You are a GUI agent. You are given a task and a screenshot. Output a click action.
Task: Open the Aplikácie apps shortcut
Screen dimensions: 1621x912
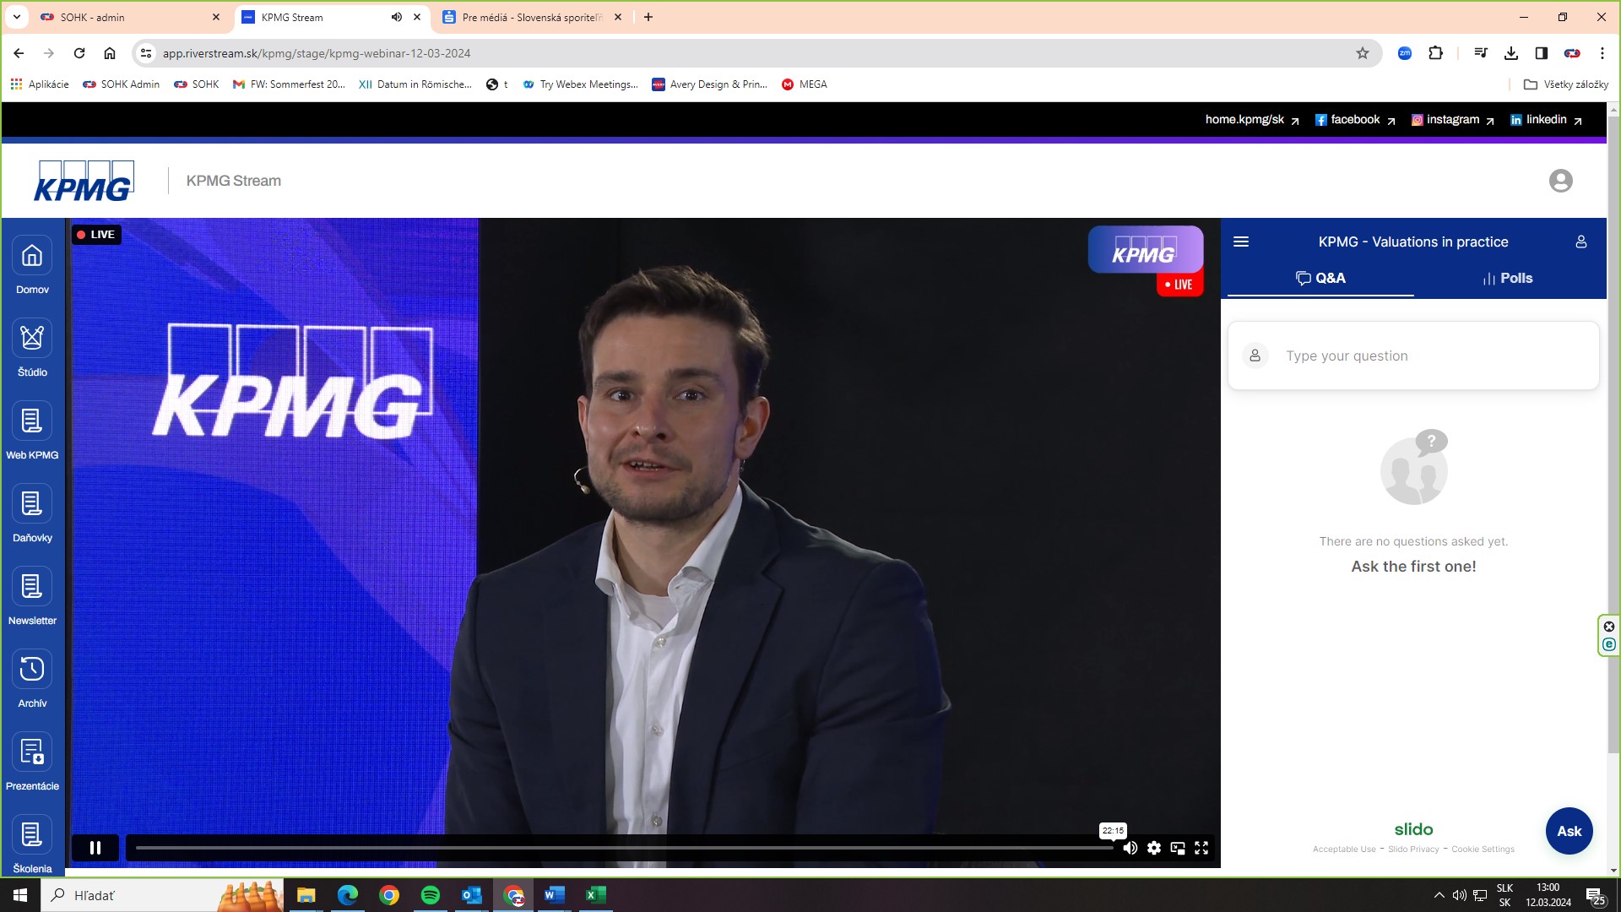[40, 84]
